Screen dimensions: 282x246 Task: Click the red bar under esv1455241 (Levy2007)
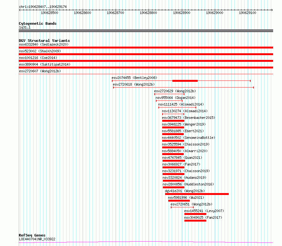(x=195, y=214)
